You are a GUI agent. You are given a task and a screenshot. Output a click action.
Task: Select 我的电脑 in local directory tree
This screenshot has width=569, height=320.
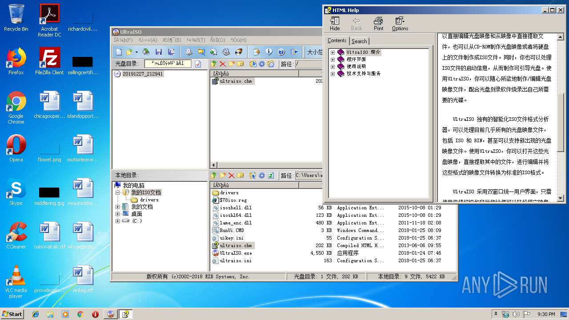(x=133, y=185)
